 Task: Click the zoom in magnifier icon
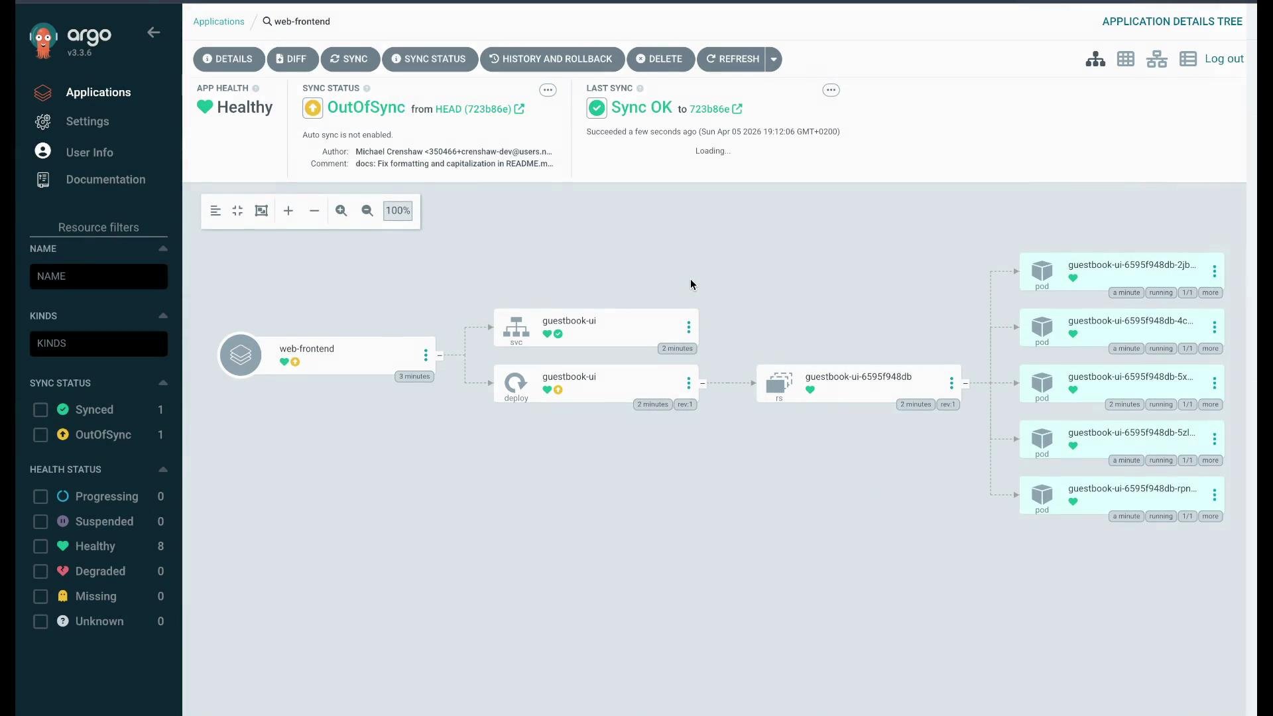[x=341, y=211]
